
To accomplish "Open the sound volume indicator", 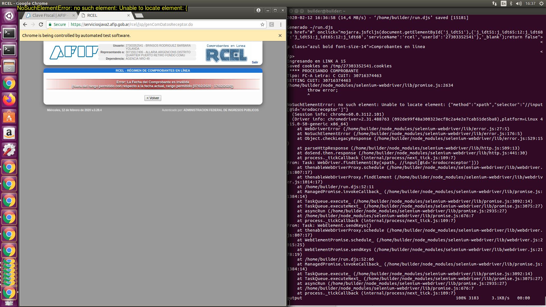I will click(519, 3).
